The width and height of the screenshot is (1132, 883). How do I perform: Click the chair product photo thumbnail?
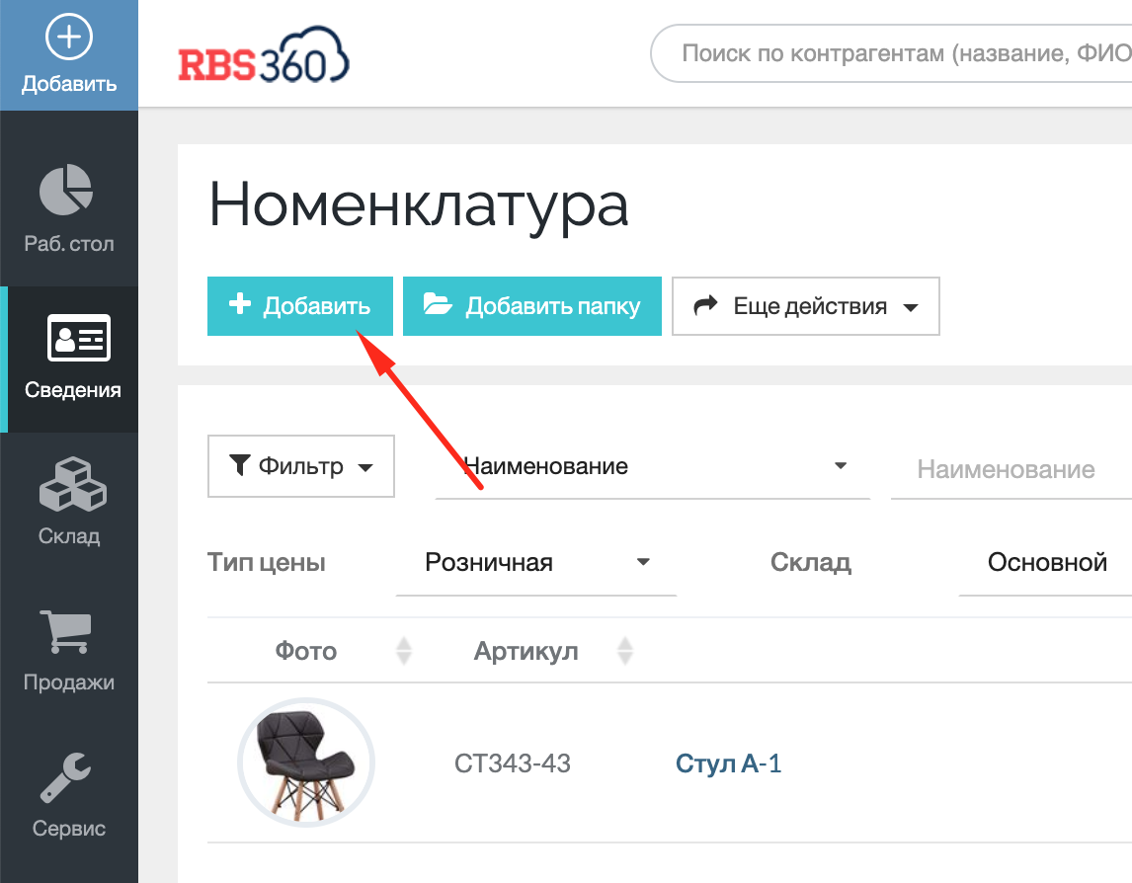pyautogui.click(x=305, y=763)
